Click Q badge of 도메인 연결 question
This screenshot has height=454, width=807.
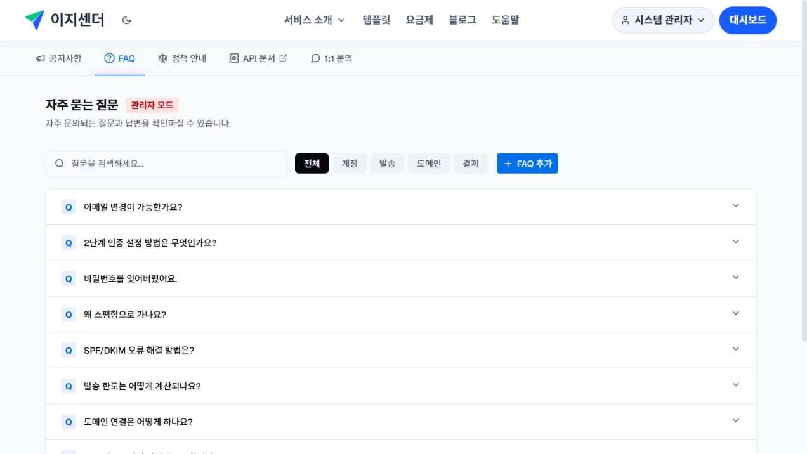click(69, 422)
